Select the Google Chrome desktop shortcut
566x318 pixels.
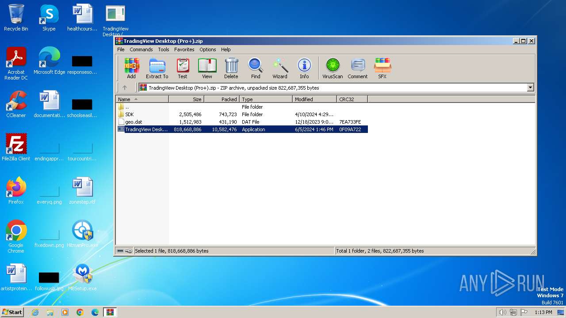(x=16, y=236)
